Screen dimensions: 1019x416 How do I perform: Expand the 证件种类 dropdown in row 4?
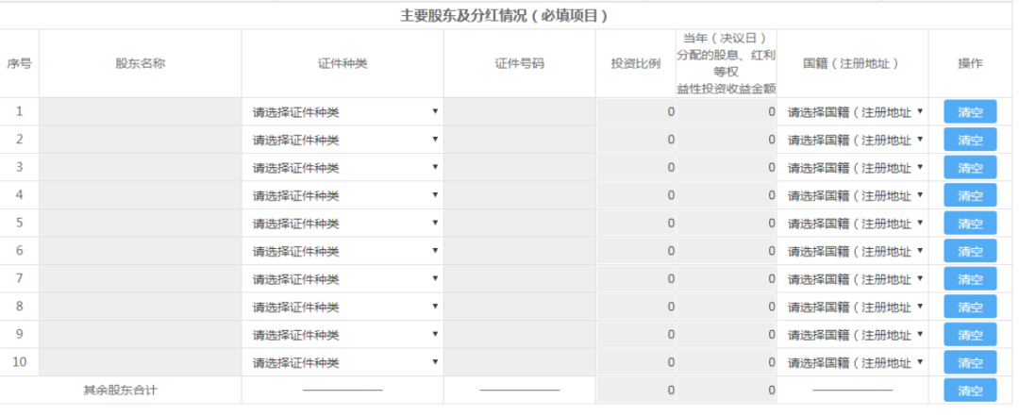(x=342, y=196)
